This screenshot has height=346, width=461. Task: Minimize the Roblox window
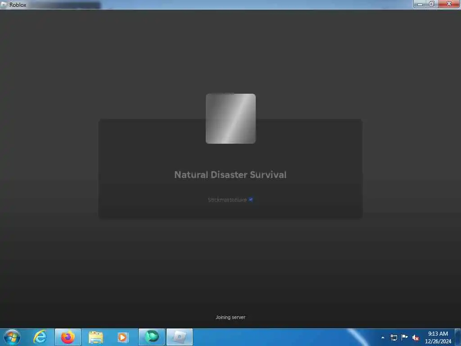coord(420,4)
